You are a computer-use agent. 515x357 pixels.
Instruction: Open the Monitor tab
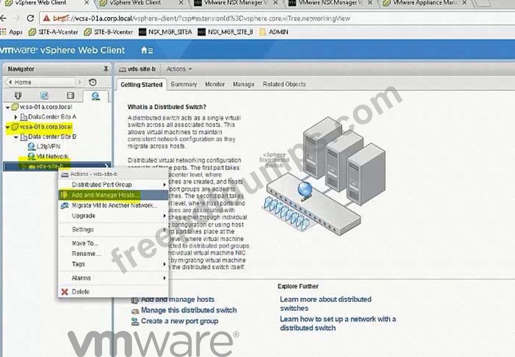tap(215, 84)
